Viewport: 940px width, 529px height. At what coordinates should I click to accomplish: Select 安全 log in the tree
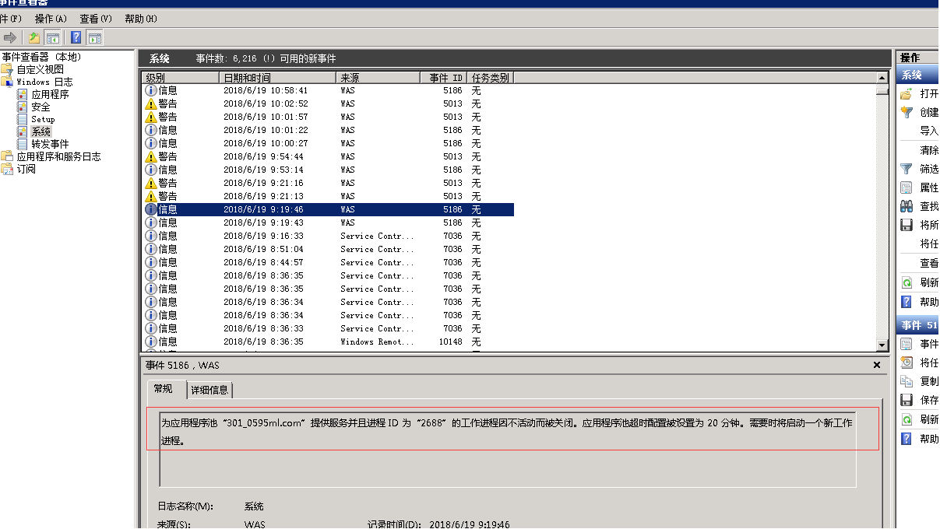(40, 107)
